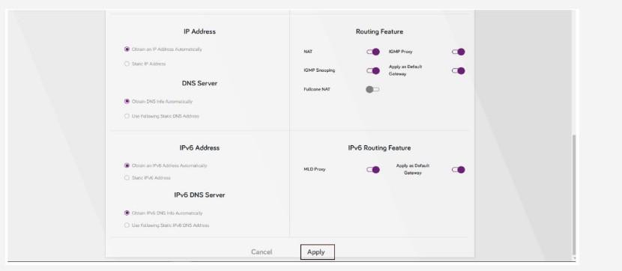Click the Apply button

point(317,252)
